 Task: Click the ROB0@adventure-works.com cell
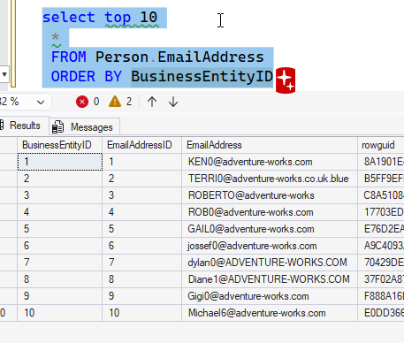(270, 212)
